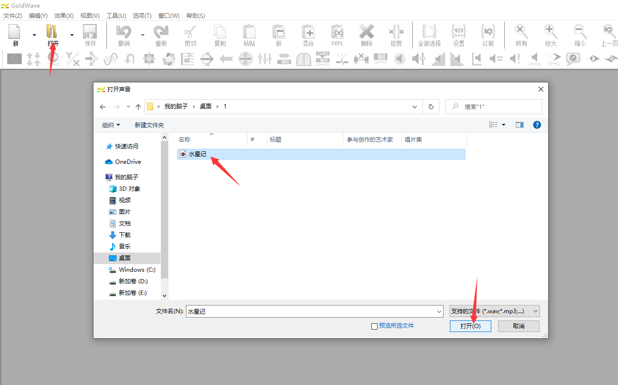Click the 删除 delete X icon
The height and width of the screenshot is (385, 618).
pos(367,32)
